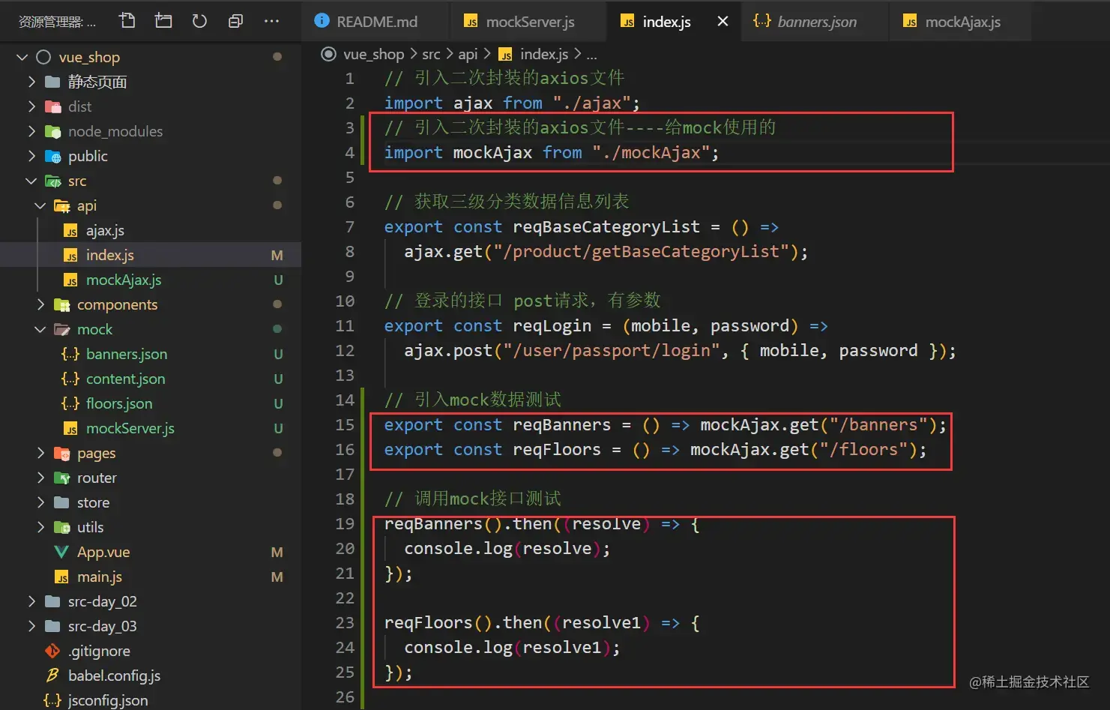Click index.js in the breadcrumb path
This screenshot has width=1110, height=710.
[544, 54]
